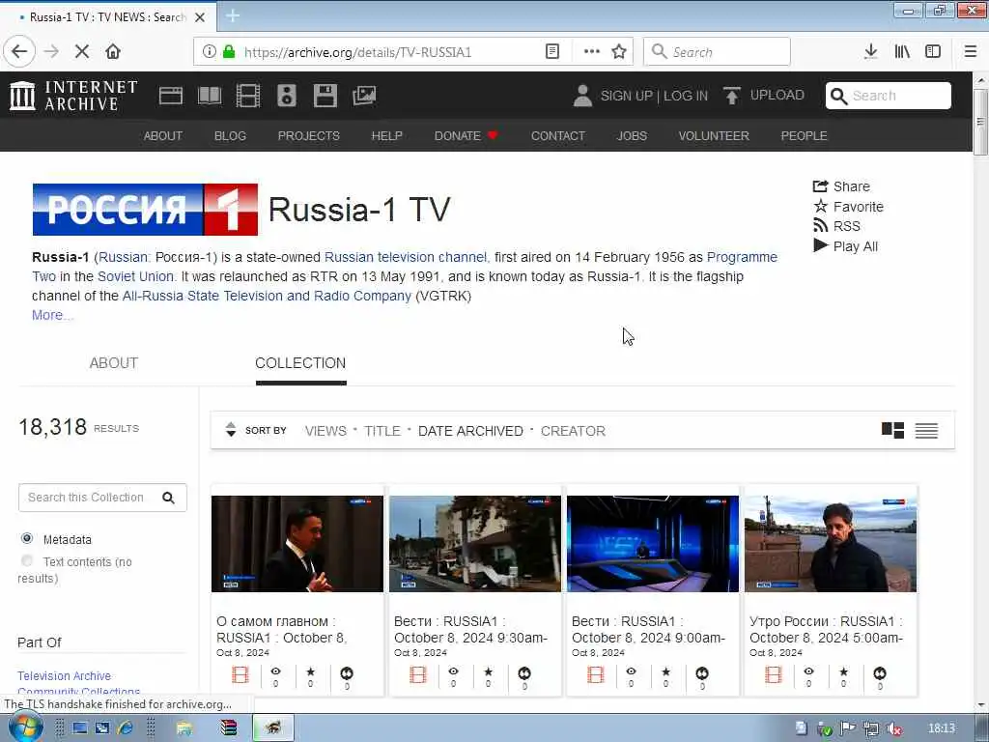Open All-Russia State Television and Radio Company link

267,296
